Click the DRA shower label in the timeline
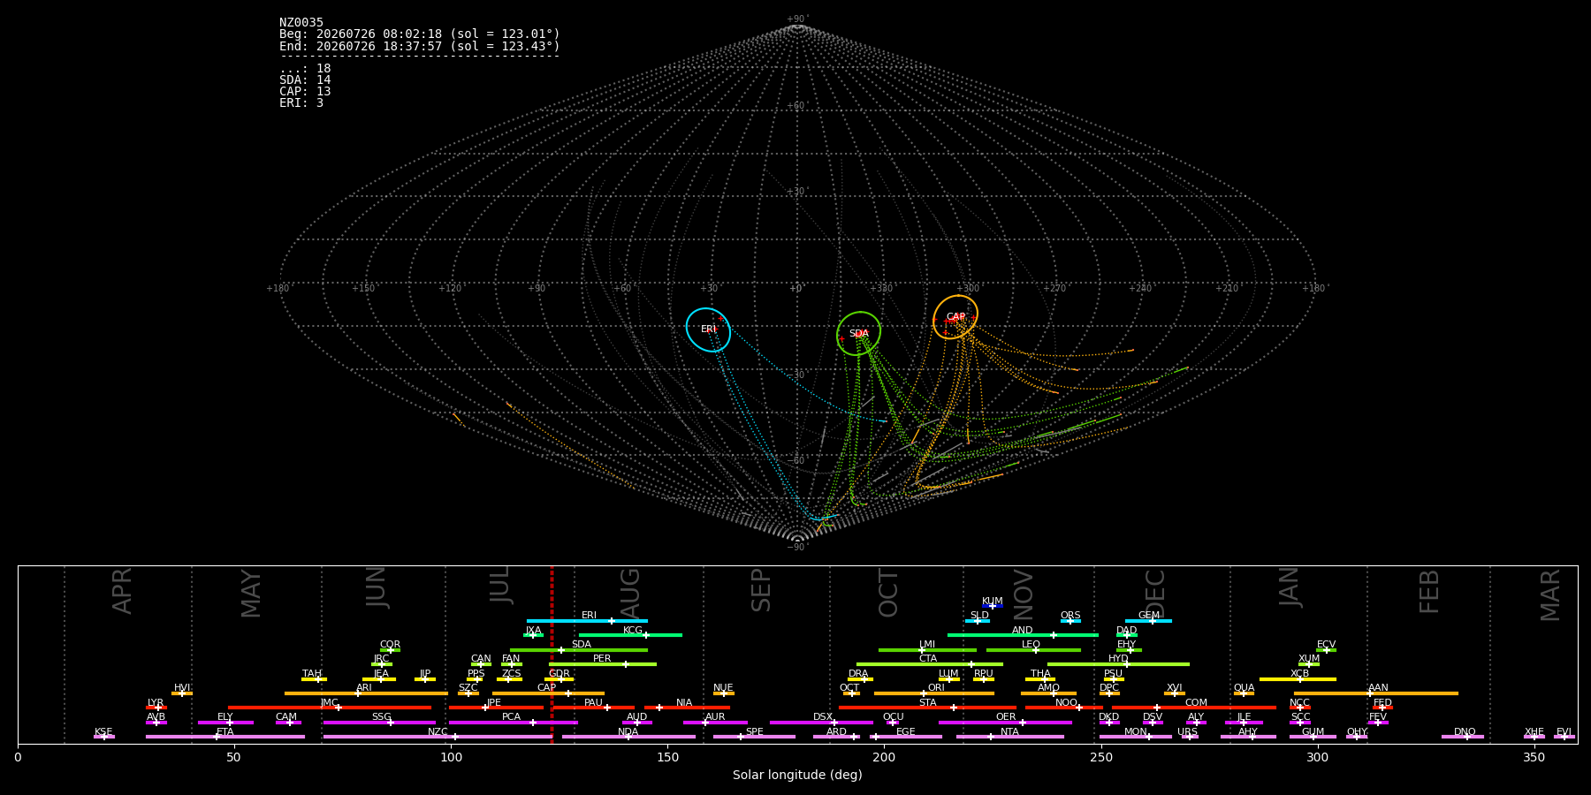 (x=858, y=674)
